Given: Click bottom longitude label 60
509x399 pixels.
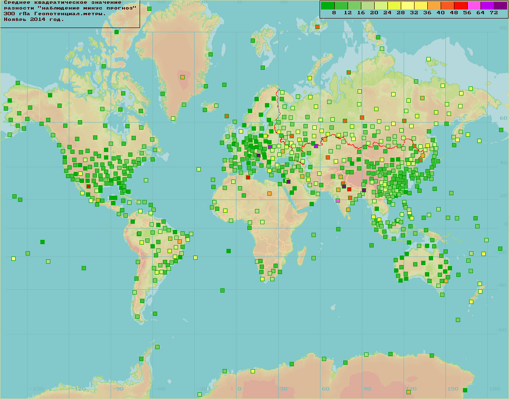Looking at the screenshot, I should [325, 389].
